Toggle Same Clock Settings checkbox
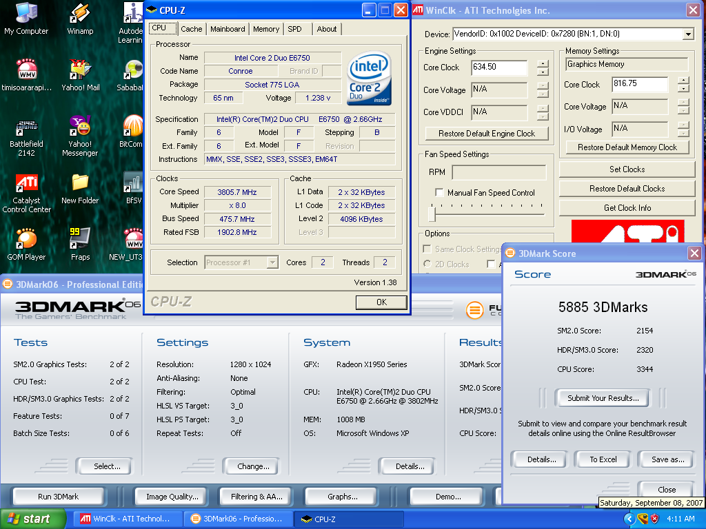This screenshot has width=706, height=529. [x=427, y=249]
